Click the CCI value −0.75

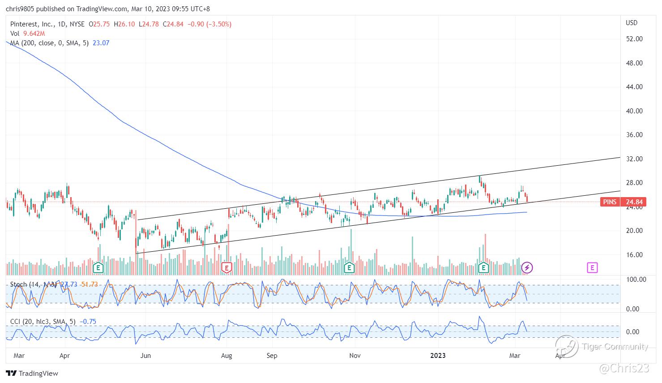88,322
